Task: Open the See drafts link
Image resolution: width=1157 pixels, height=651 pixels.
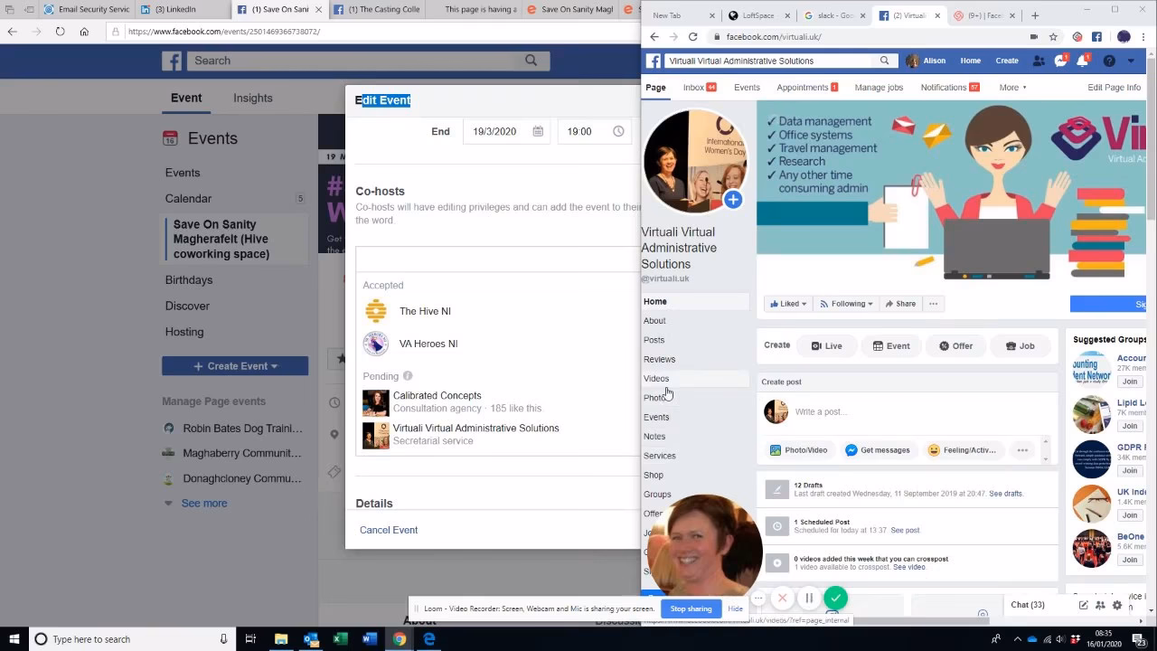Action: pyautogui.click(x=1006, y=494)
